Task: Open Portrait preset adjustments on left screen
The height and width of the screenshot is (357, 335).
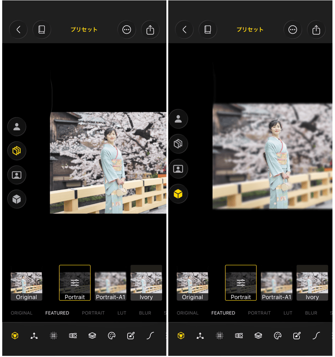Action: click(75, 283)
